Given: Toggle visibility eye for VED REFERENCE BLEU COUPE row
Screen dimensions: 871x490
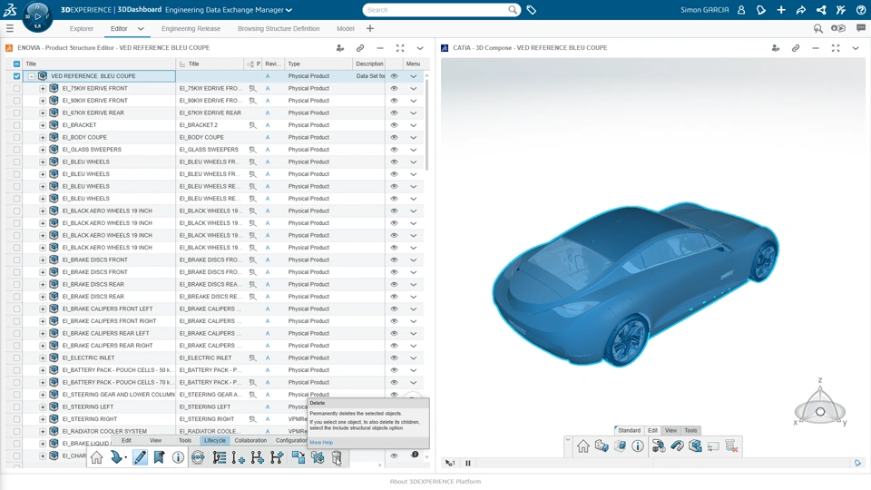Looking at the screenshot, I should (395, 76).
